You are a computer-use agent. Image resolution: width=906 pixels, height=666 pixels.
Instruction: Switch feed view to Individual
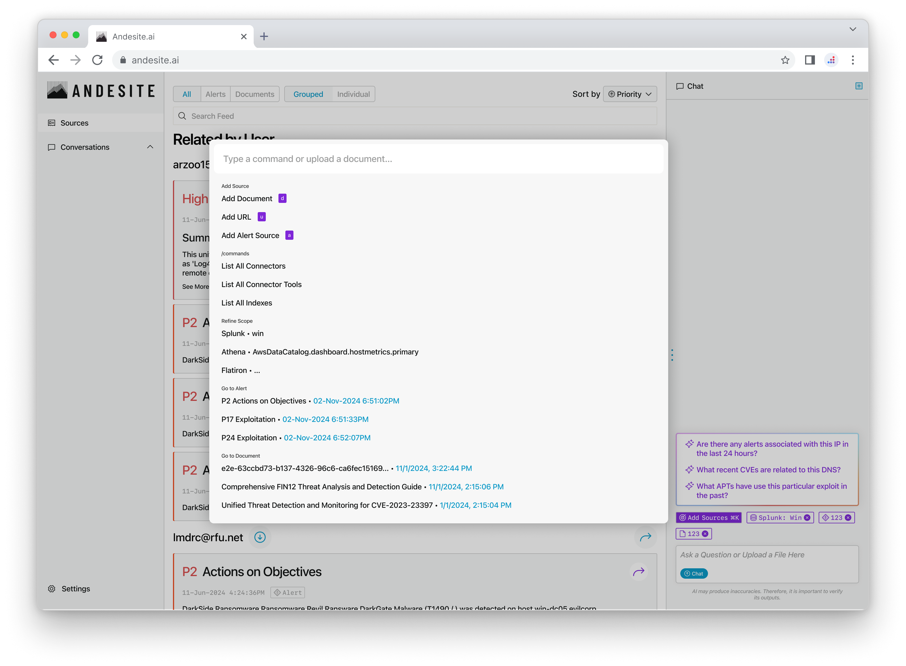(353, 94)
